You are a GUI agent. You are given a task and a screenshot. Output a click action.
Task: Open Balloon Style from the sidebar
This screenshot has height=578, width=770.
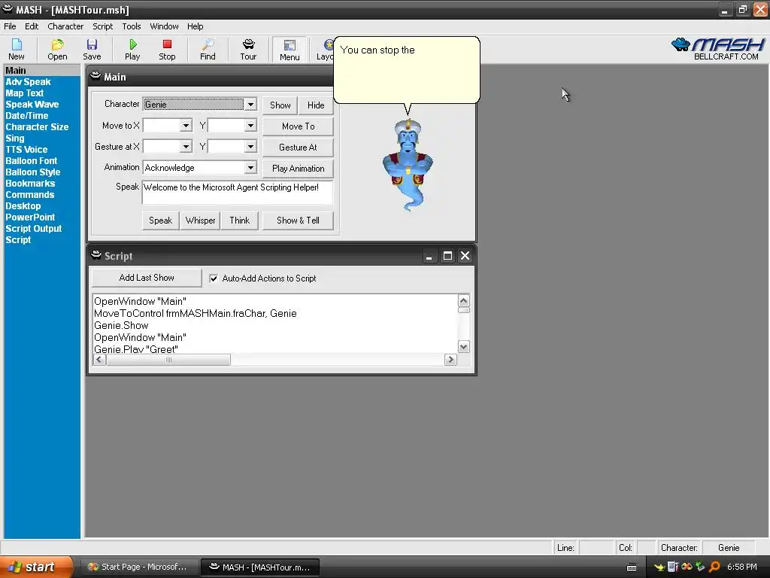click(x=33, y=172)
